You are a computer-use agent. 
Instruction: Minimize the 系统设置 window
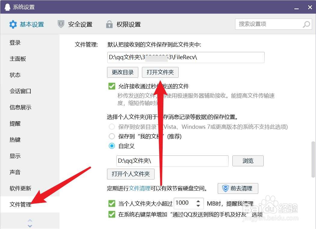pos(296,8)
